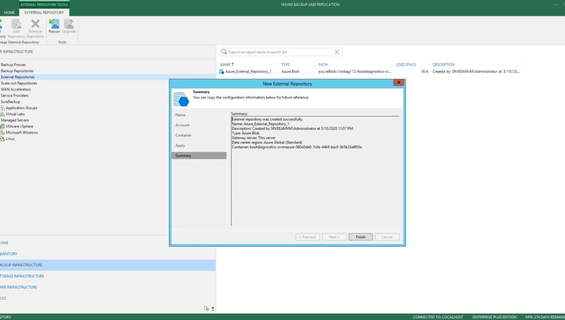Open Tape Infrastructure in the navigation pane
This screenshot has height=320, width=565.
(x=108, y=287)
